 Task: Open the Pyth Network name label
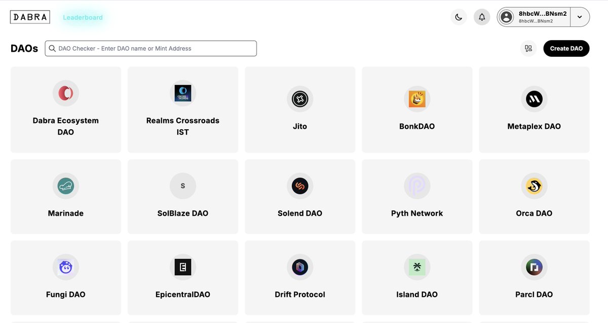tap(417, 213)
